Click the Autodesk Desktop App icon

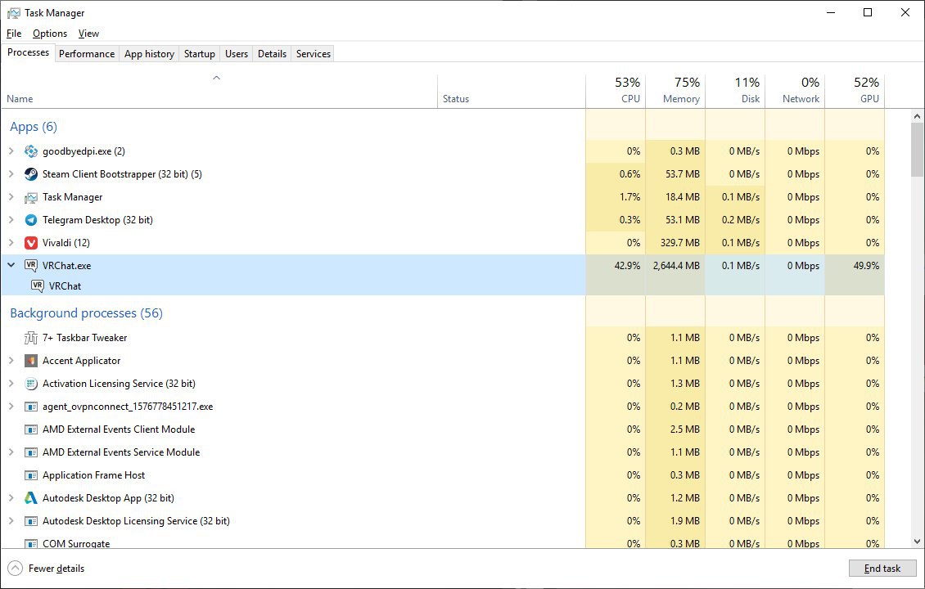[x=30, y=498]
